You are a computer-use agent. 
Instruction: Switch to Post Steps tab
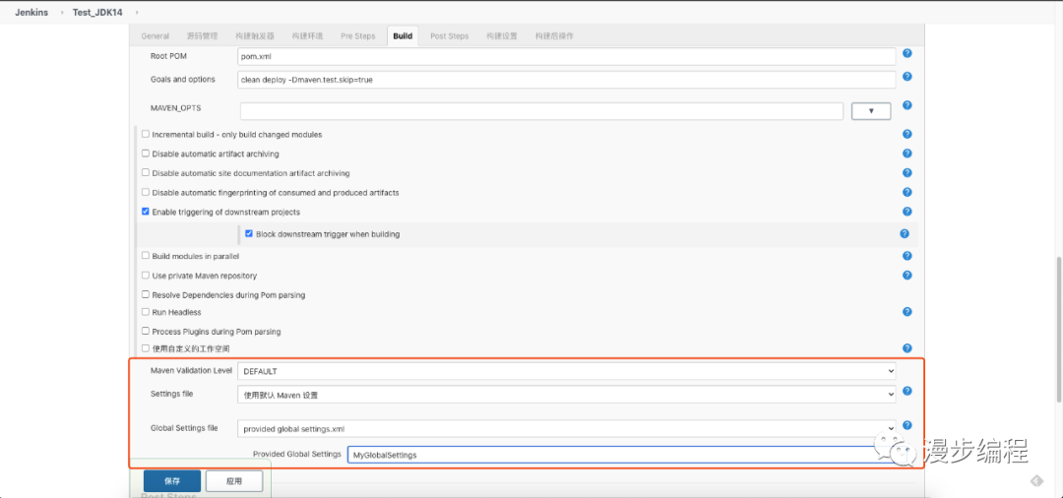450,35
